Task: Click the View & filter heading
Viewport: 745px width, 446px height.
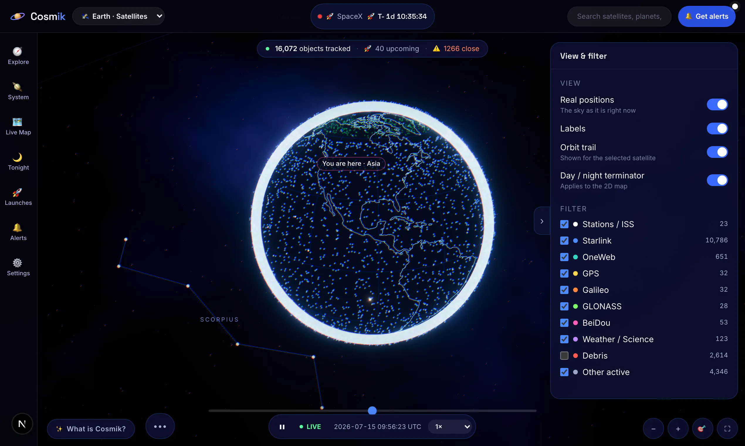Action: [x=583, y=56]
